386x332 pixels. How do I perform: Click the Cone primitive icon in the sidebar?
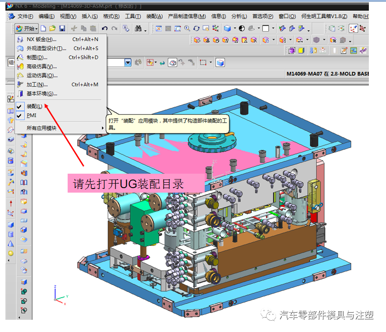click(10, 244)
